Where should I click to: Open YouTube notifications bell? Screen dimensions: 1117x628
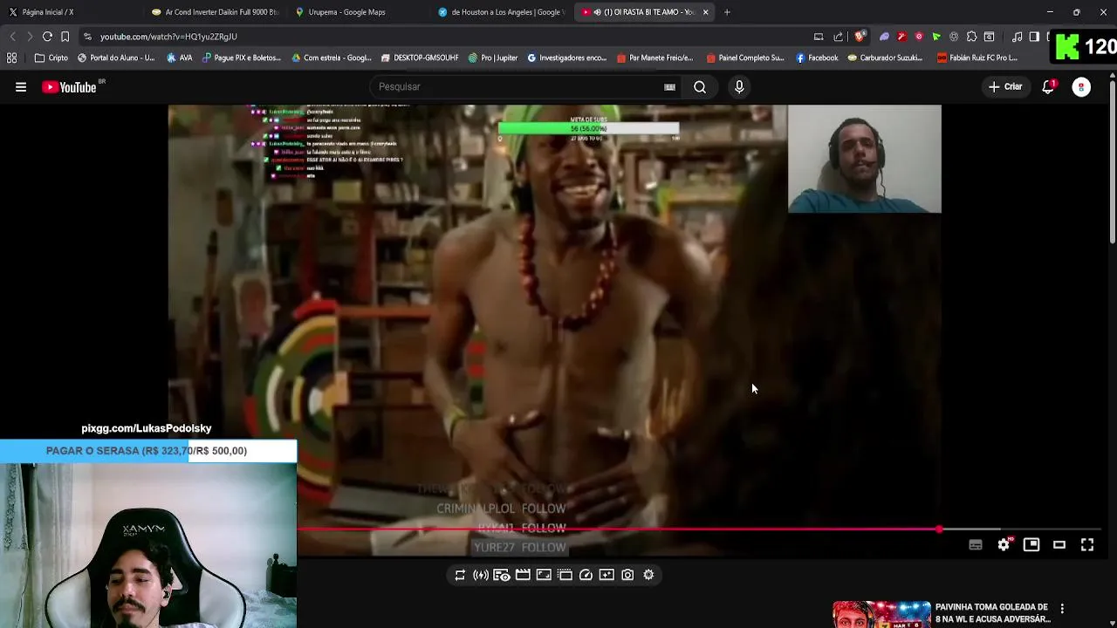click(x=1048, y=87)
